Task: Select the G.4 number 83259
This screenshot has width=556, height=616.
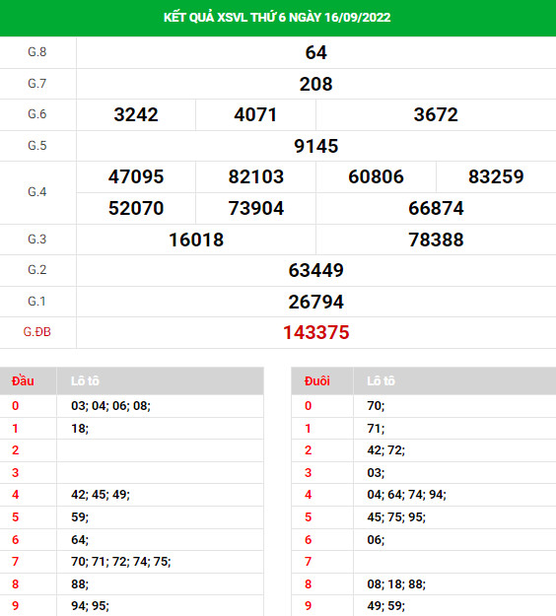Action: [x=496, y=176]
